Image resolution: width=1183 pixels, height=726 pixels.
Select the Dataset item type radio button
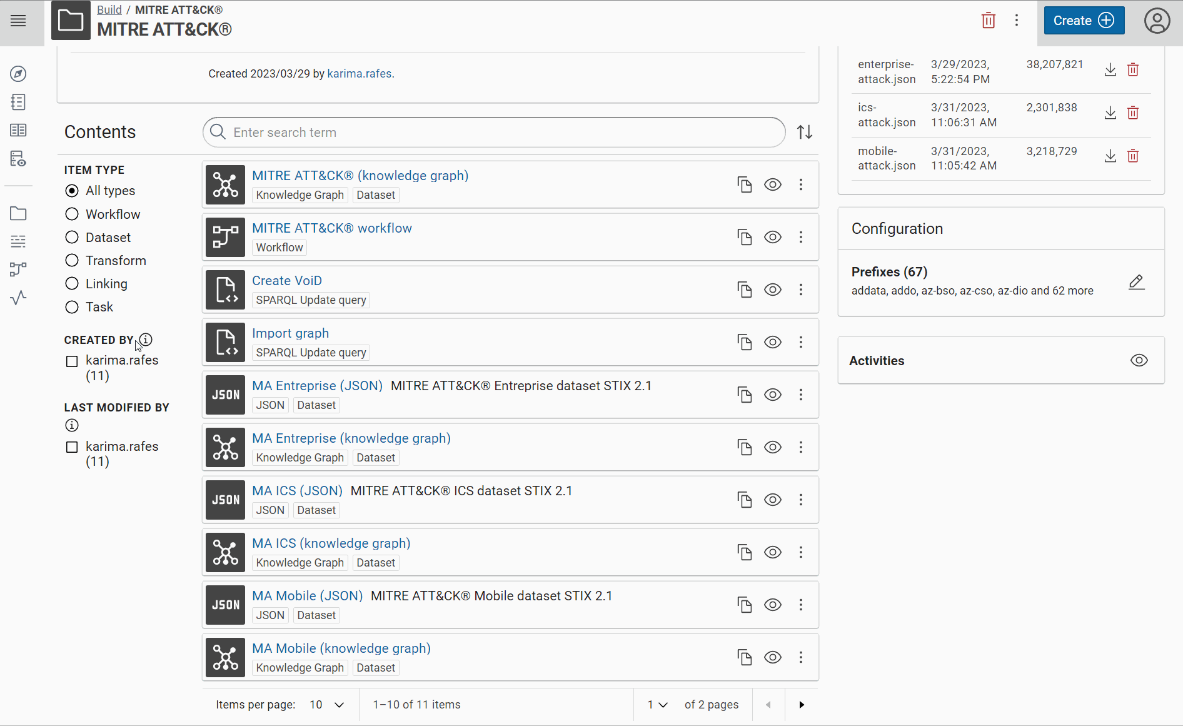[72, 238]
